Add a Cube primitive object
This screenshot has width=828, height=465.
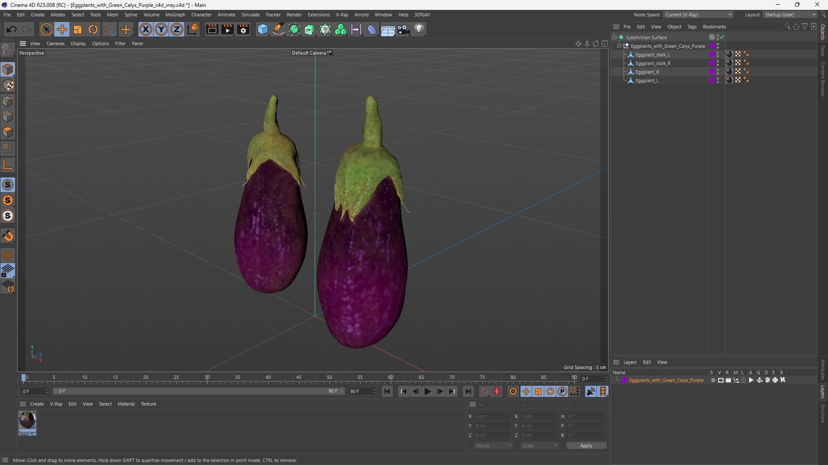pos(263,29)
